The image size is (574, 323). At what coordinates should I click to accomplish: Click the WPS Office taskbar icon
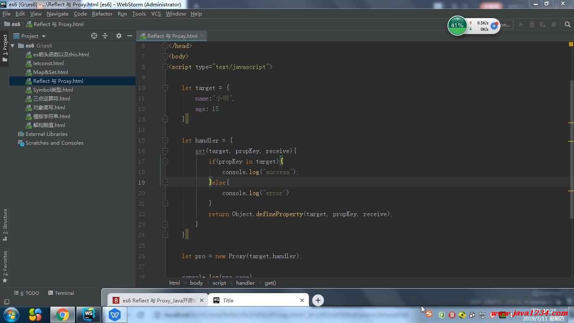[114, 315]
